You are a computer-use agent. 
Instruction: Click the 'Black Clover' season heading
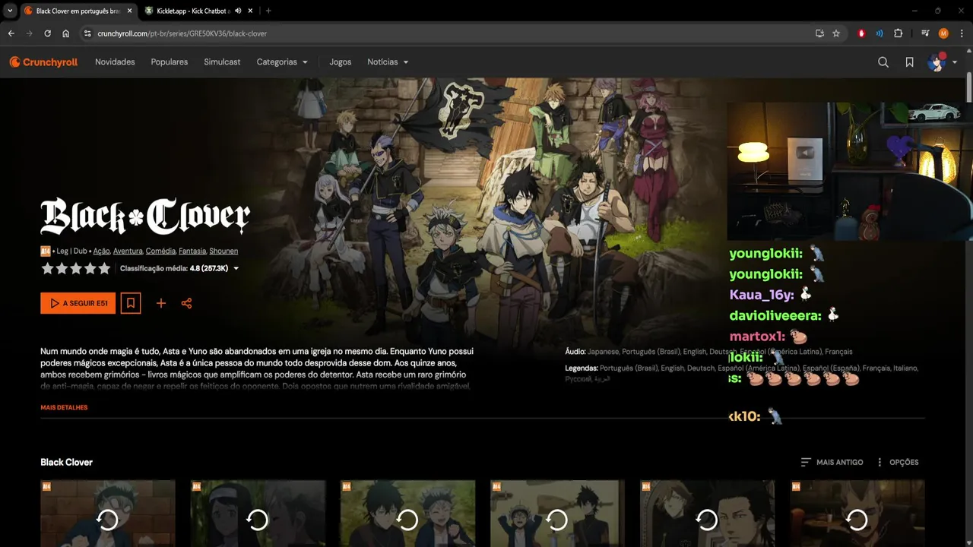(66, 462)
